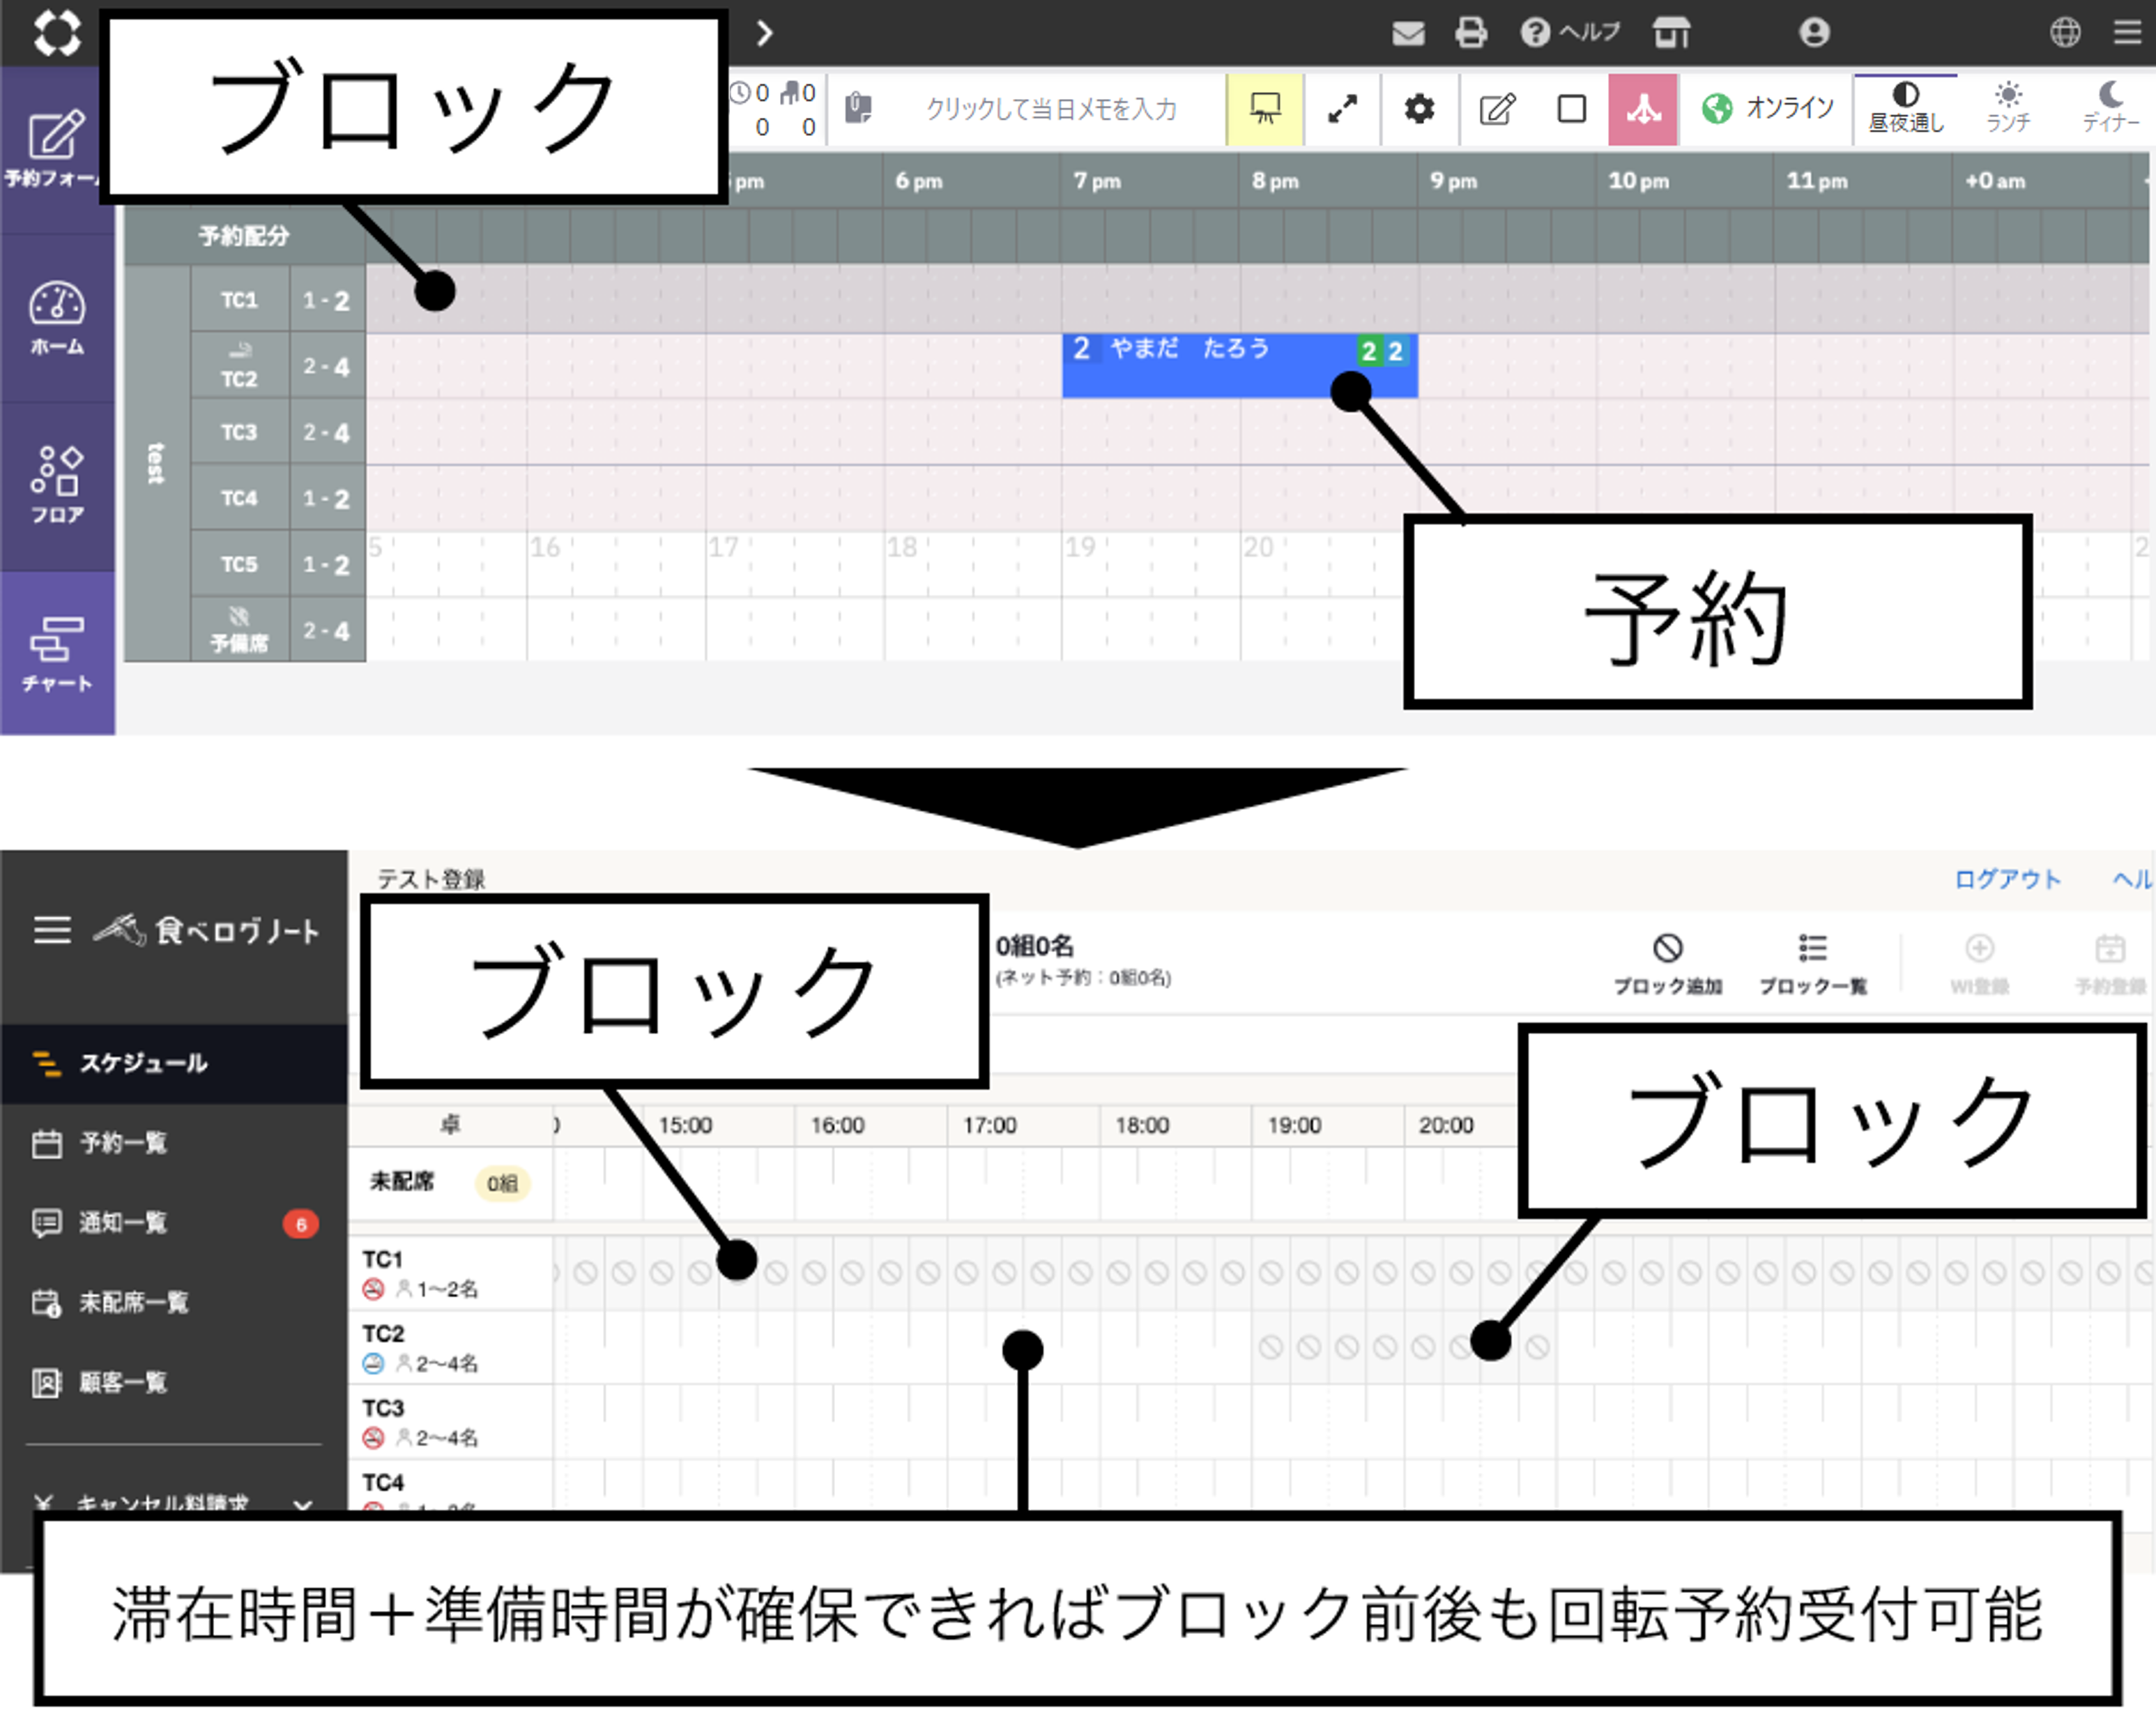
Task: Open 未配席一覧 in side menu
Action: 175,1303
